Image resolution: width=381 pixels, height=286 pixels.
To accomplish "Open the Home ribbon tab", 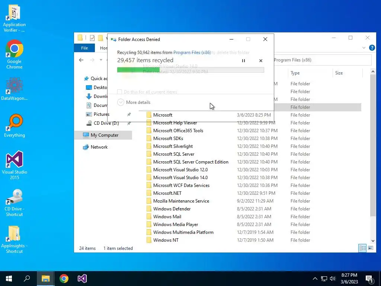I will (x=104, y=48).
